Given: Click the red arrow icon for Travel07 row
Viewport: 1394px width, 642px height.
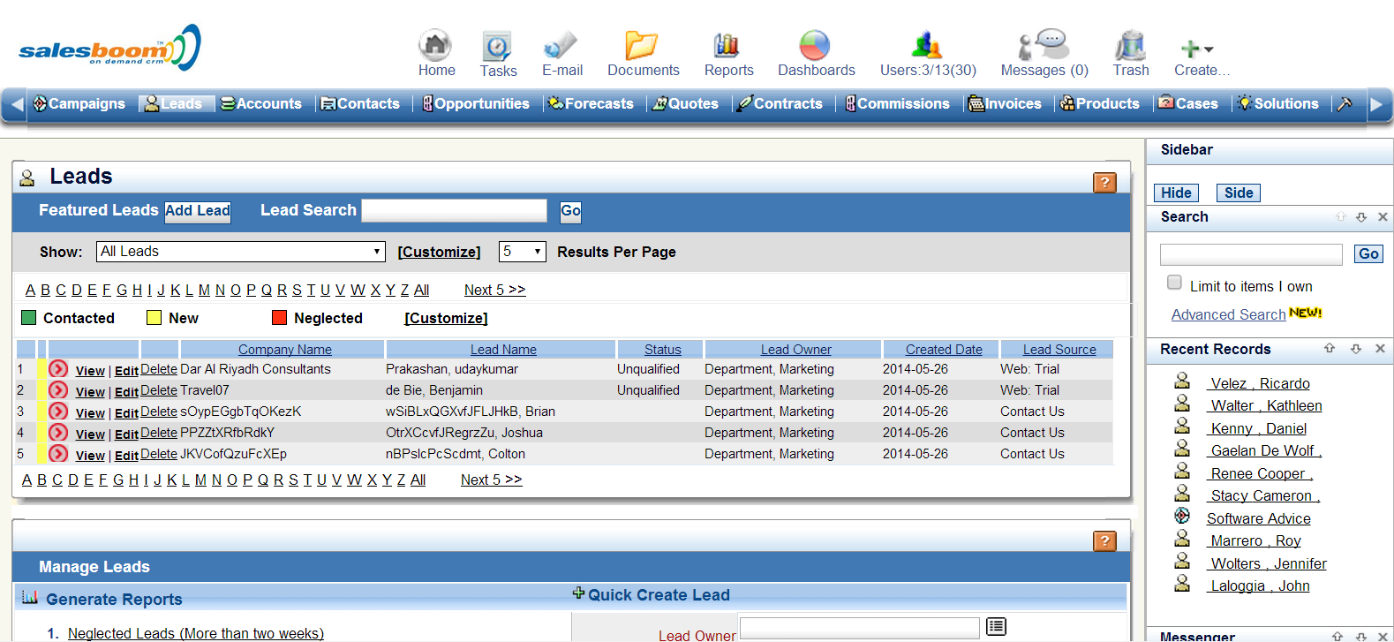Looking at the screenshot, I should 58,390.
